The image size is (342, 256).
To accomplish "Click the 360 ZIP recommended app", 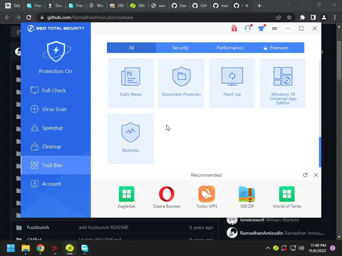I will [247, 197].
